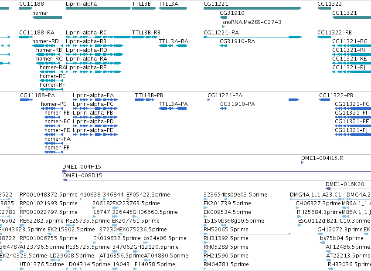The width and height of the screenshot is (371, 271).
Task: Select the CG11221 gene label
Action: (x=216, y=4)
